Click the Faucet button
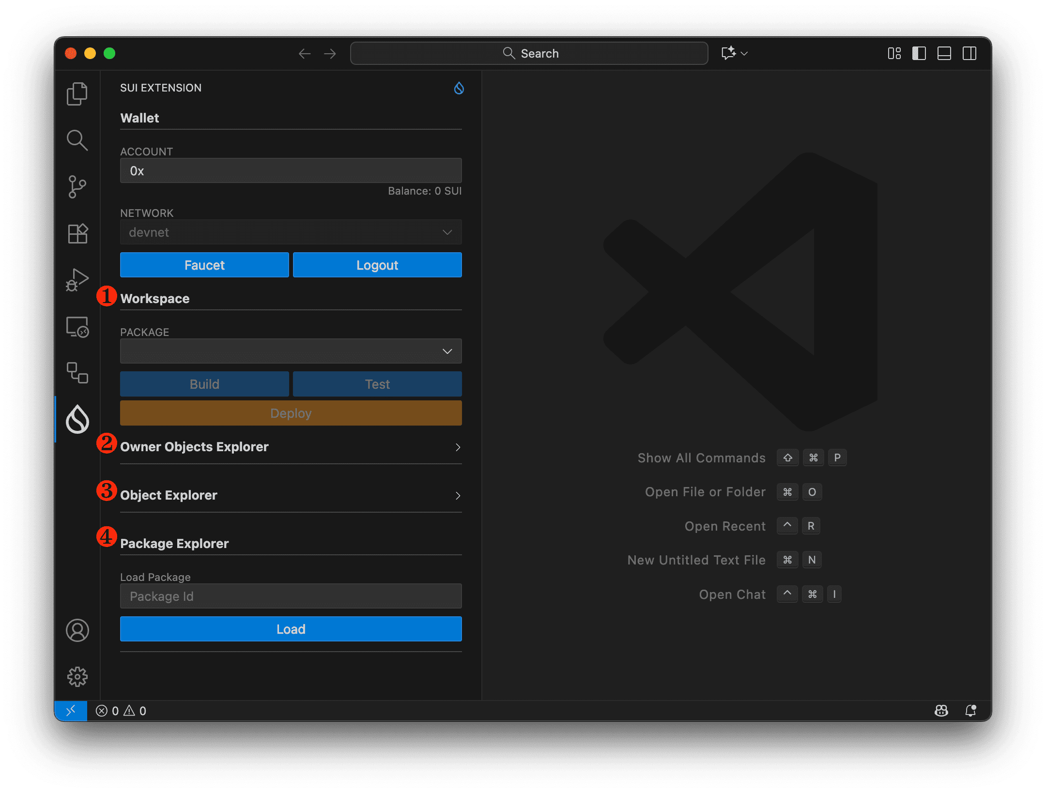 click(x=204, y=265)
